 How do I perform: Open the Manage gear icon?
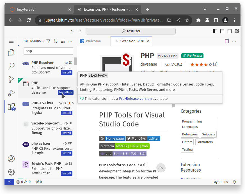pyautogui.click(x=11, y=172)
